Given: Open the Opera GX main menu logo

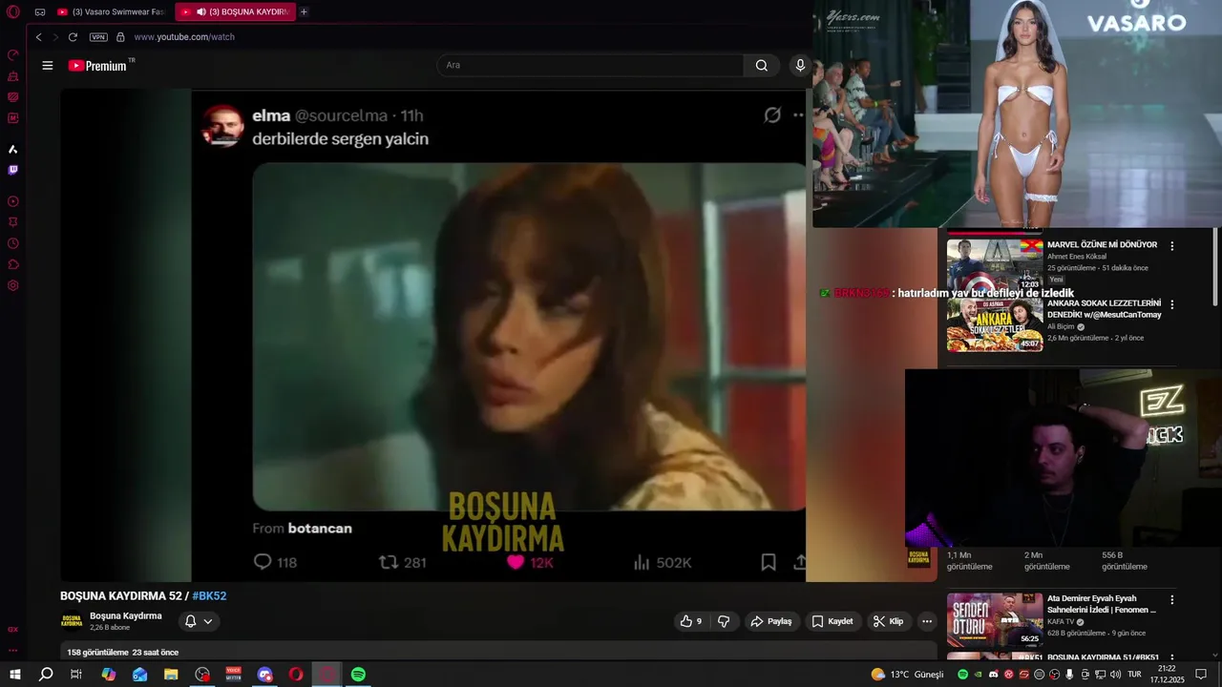Looking at the screenshot, I should [12, 11].
